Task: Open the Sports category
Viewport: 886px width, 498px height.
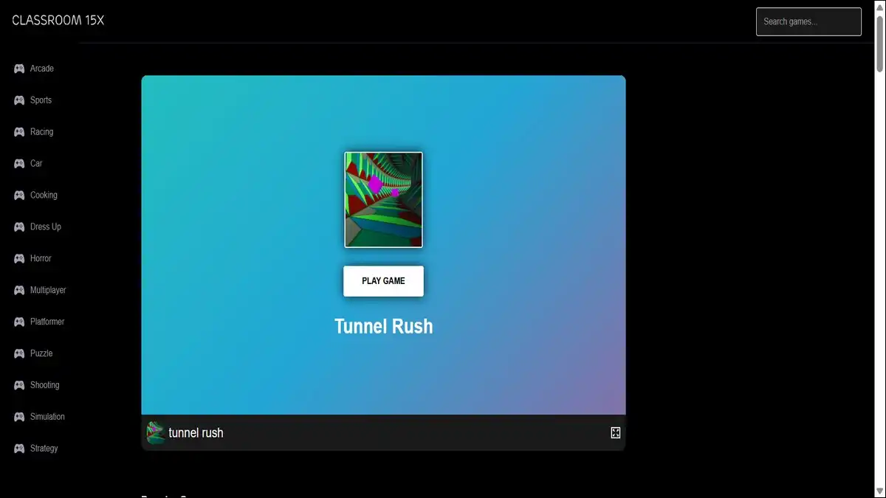Action: (x=41, y=100)
